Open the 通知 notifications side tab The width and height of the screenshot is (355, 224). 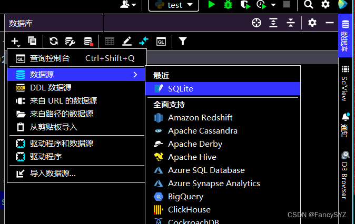[x=345, y=125]
